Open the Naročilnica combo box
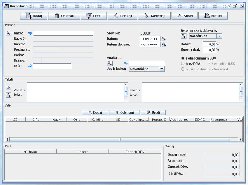This screenshot has width=248, height=185. pos(219,36)
